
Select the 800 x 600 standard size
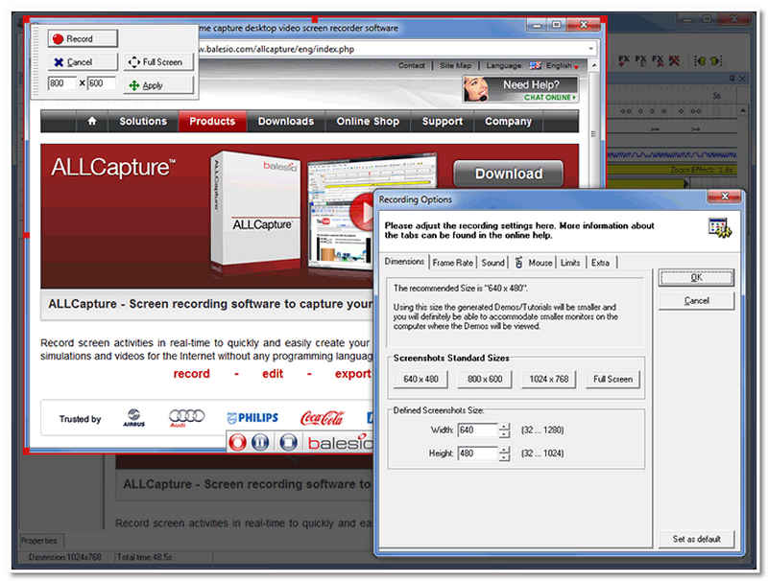(485, 379)
